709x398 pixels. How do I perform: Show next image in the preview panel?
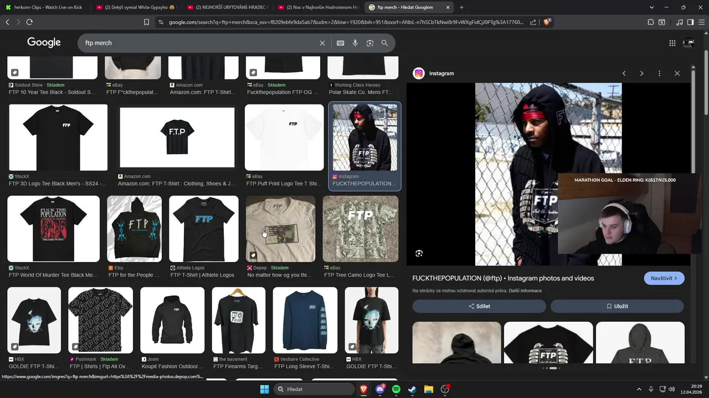click(641, 74)
